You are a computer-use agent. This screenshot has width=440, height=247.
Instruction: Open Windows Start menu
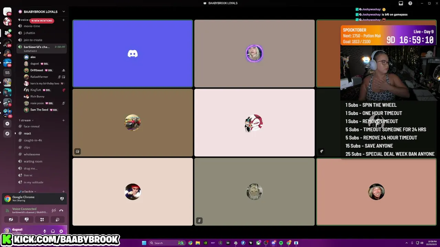tap(144, 243)
